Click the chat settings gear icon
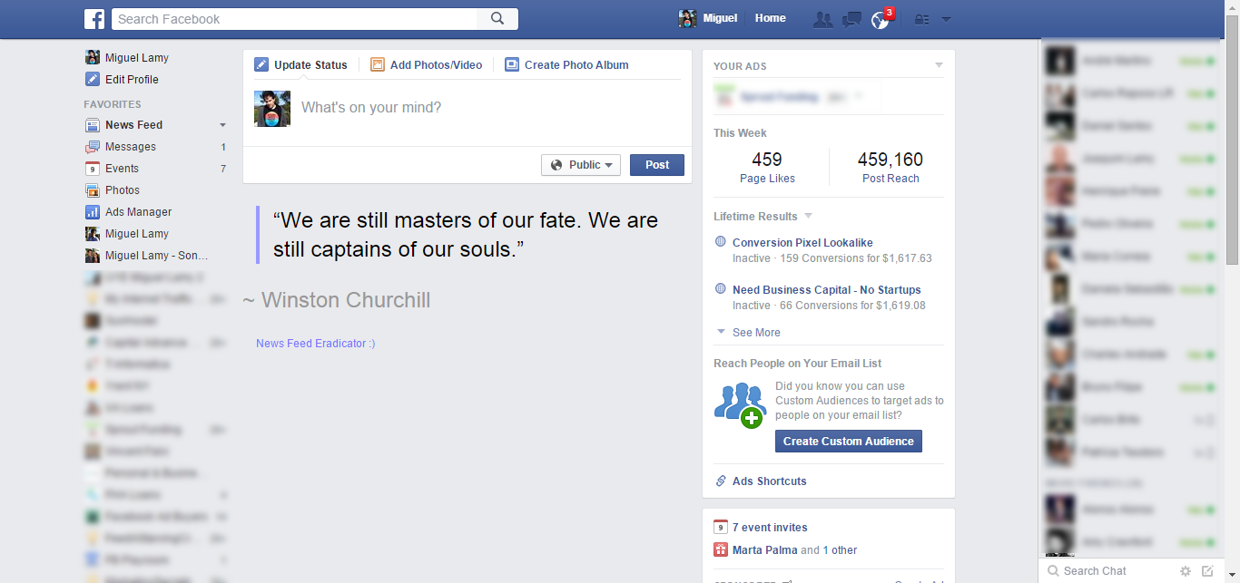Screen dimensions: 1240x583 [x=1185, y=571]
